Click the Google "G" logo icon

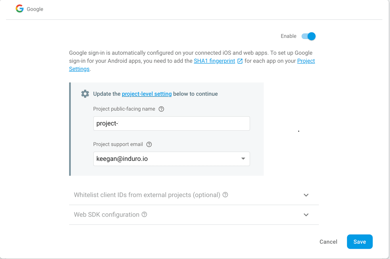tap(20, 8)
